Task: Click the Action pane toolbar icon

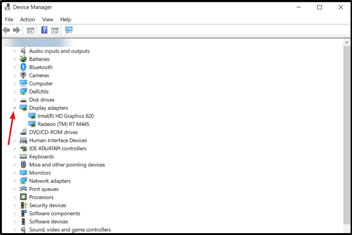Action: tap(55, 30)
